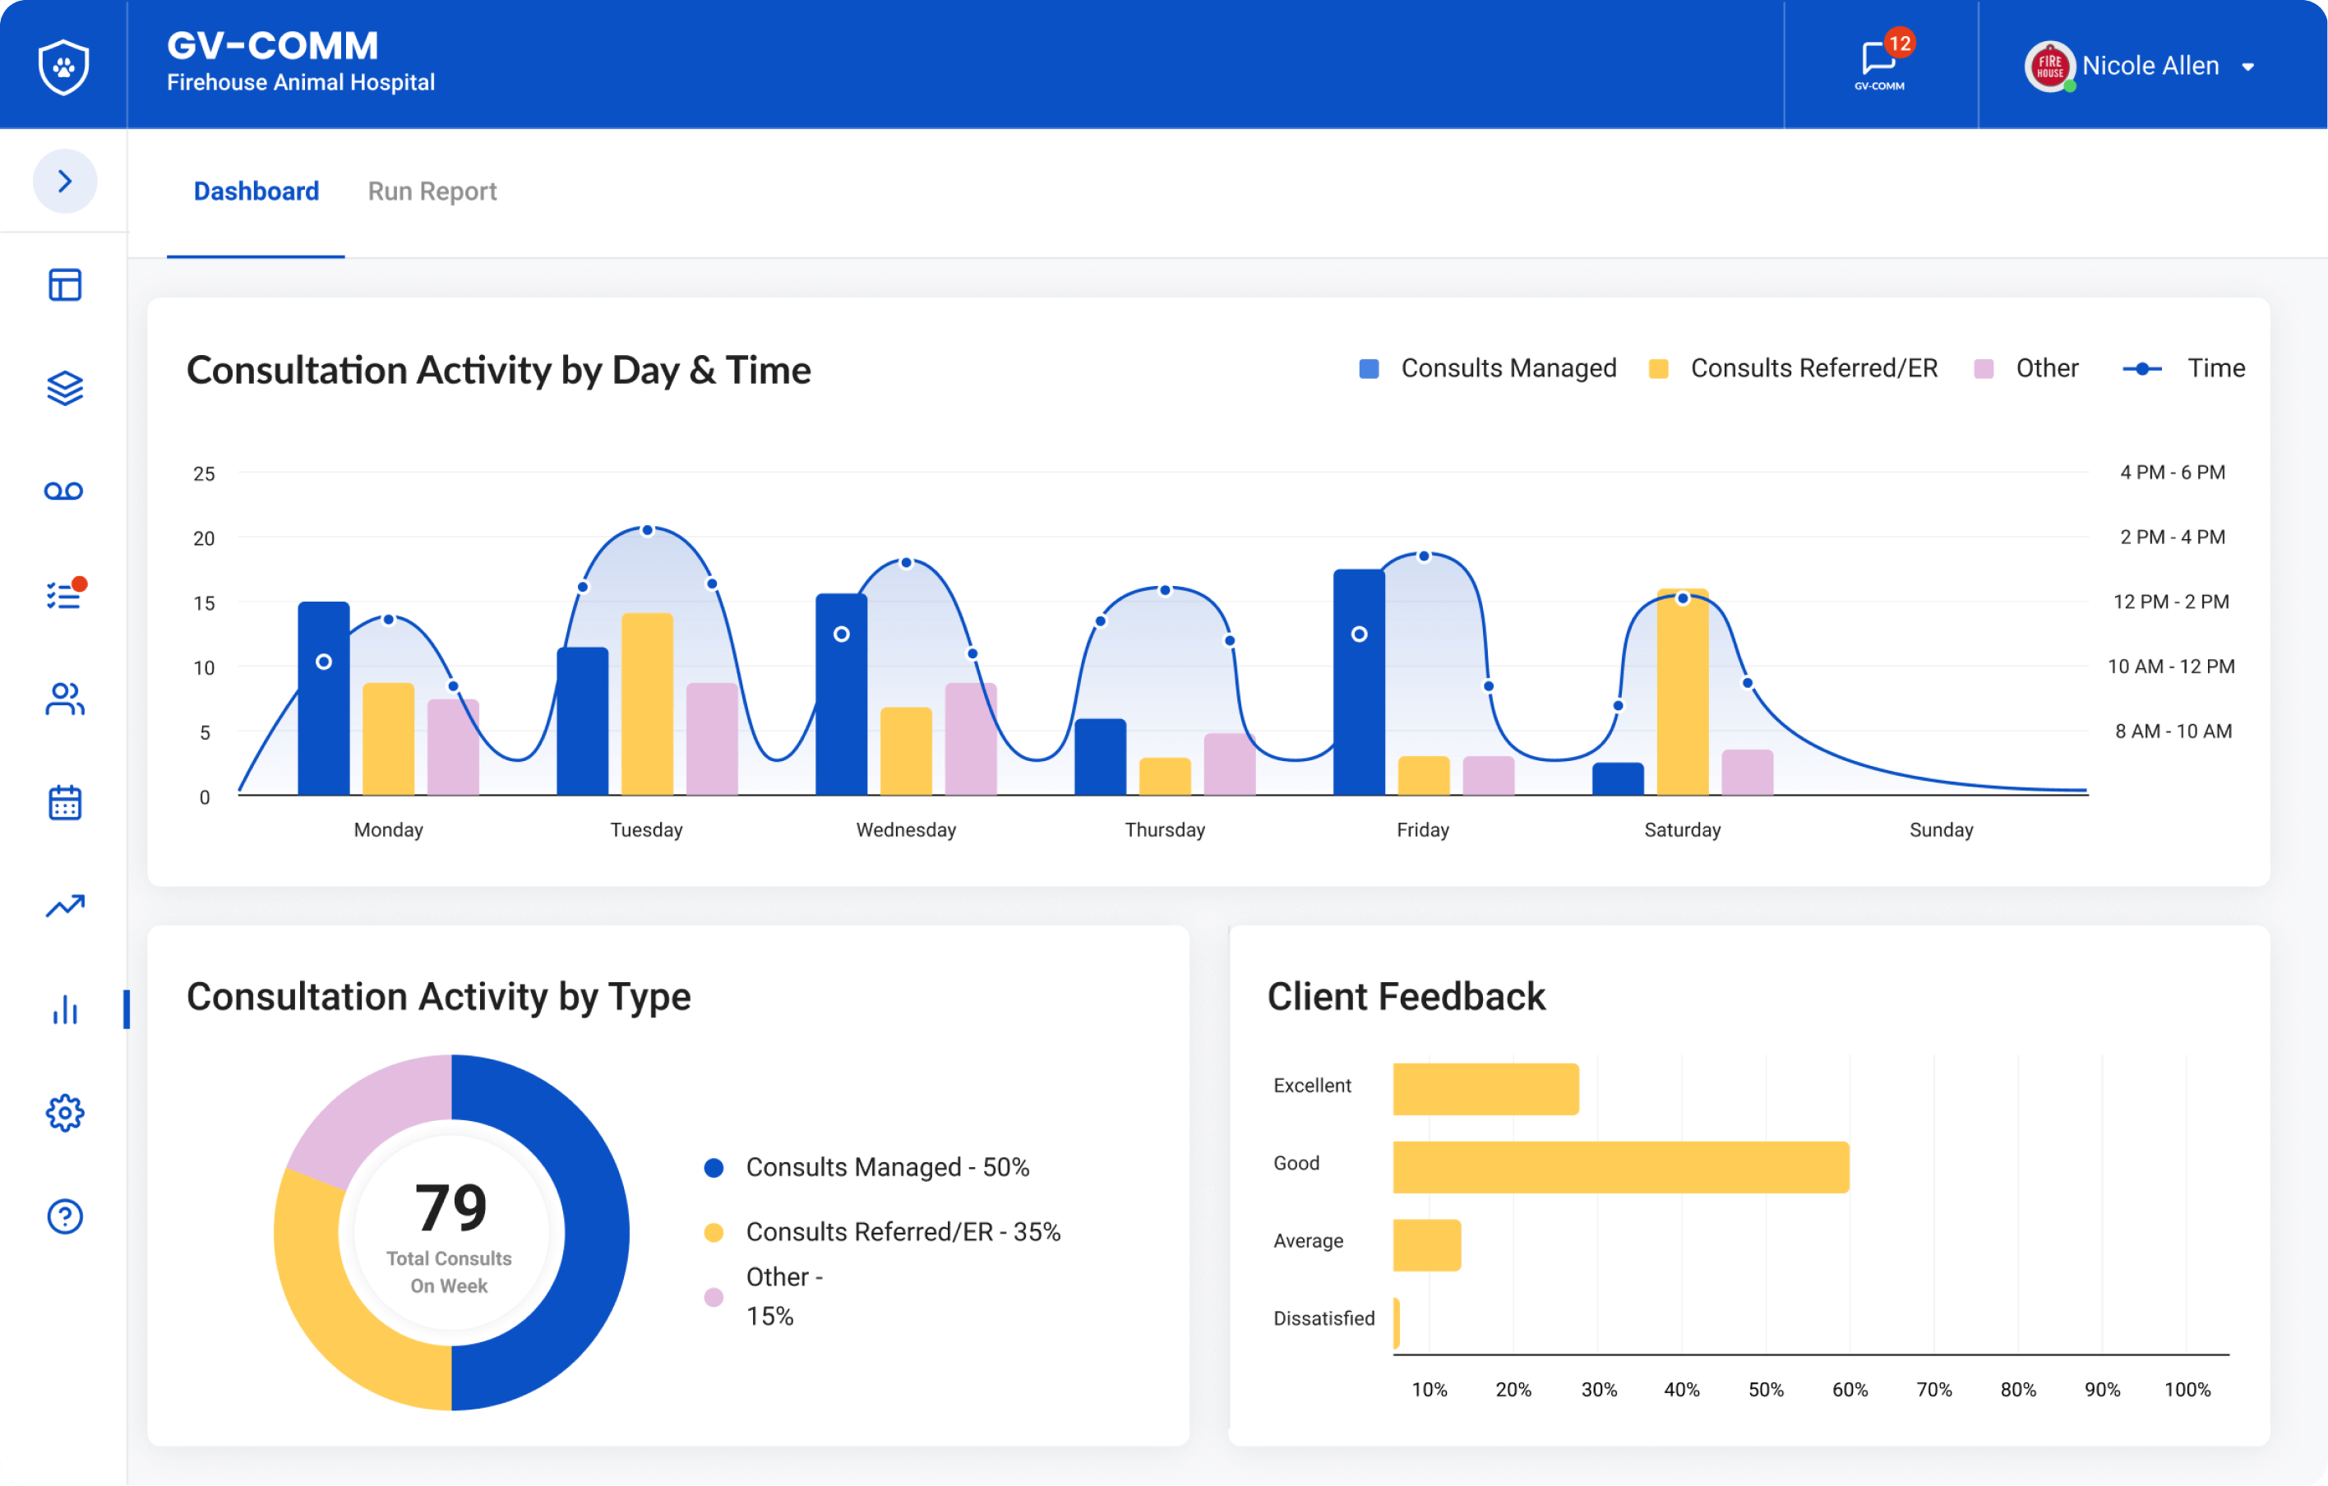Open the layout panel sidebar icon
Image resolution: width=2328 pixels, height=1486 pixels.
[x=65, y=285]
